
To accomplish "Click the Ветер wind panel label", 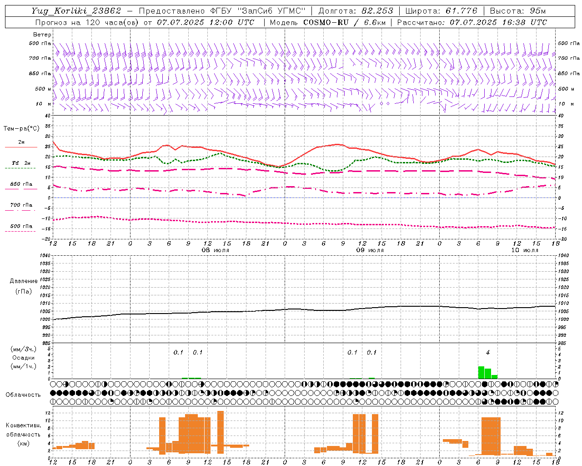I will coord(42,35).
